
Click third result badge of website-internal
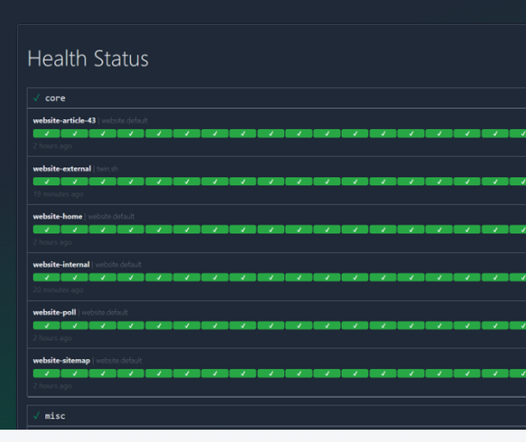pos(103,277)
